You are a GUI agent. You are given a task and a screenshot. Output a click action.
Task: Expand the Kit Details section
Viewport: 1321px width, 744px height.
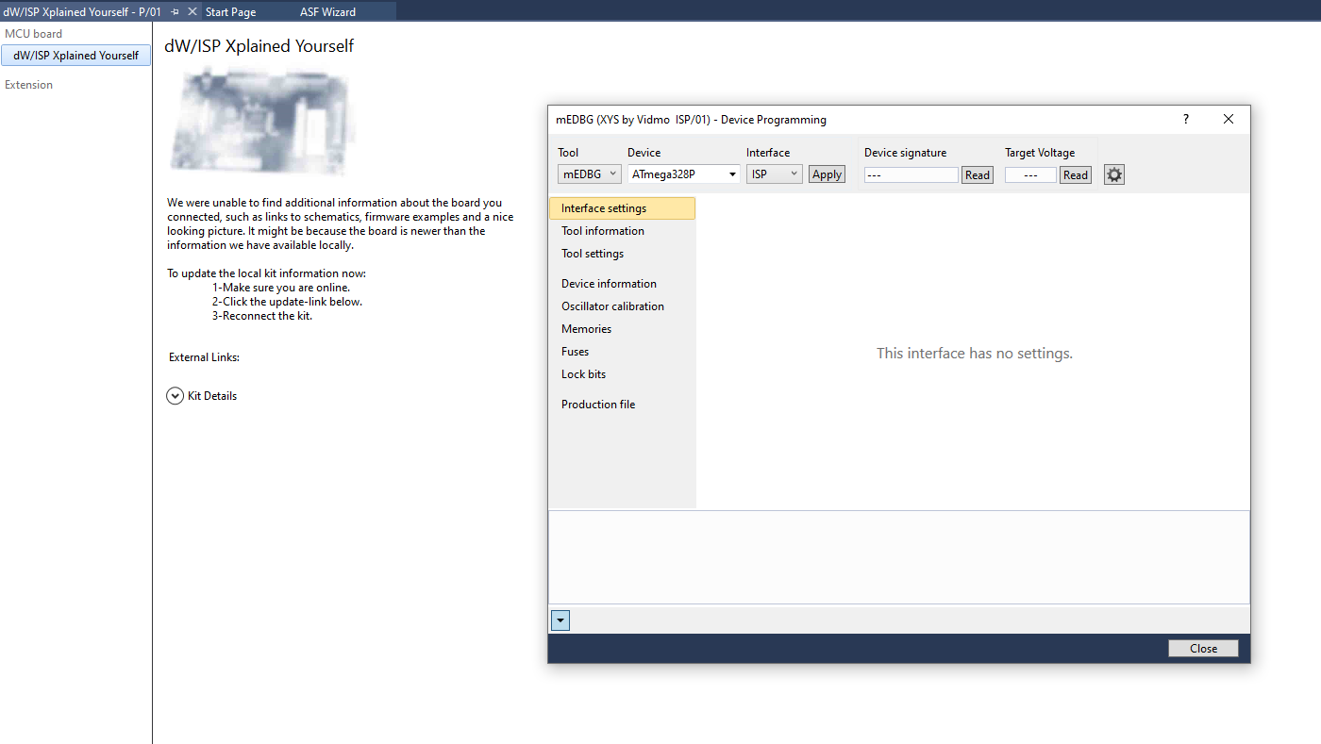coord(175,396)
